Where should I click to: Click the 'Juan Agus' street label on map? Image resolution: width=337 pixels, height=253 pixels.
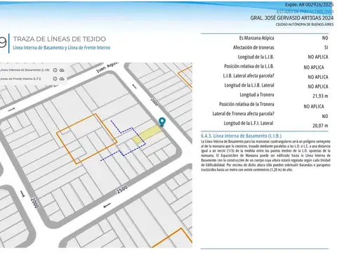(x=107, y=67)
